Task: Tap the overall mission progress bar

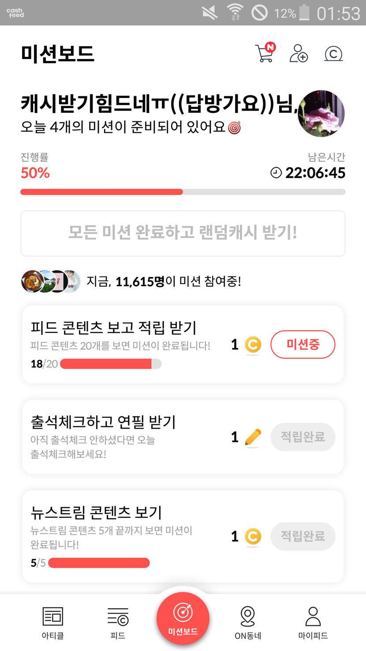Action: [183, 192]
